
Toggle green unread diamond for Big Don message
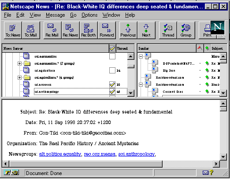pyautogui.click(x=207, y=70)
